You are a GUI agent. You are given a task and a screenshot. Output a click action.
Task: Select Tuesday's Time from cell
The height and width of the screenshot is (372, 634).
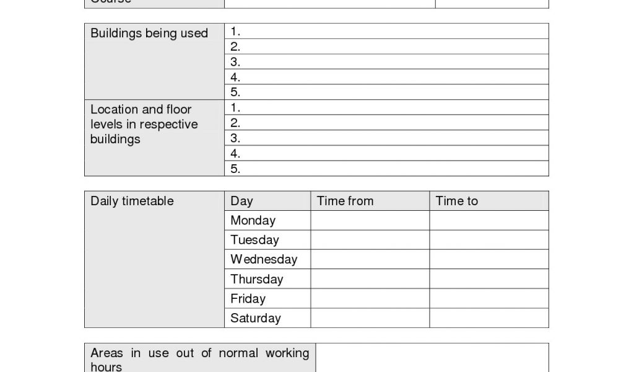coord(370,240)
